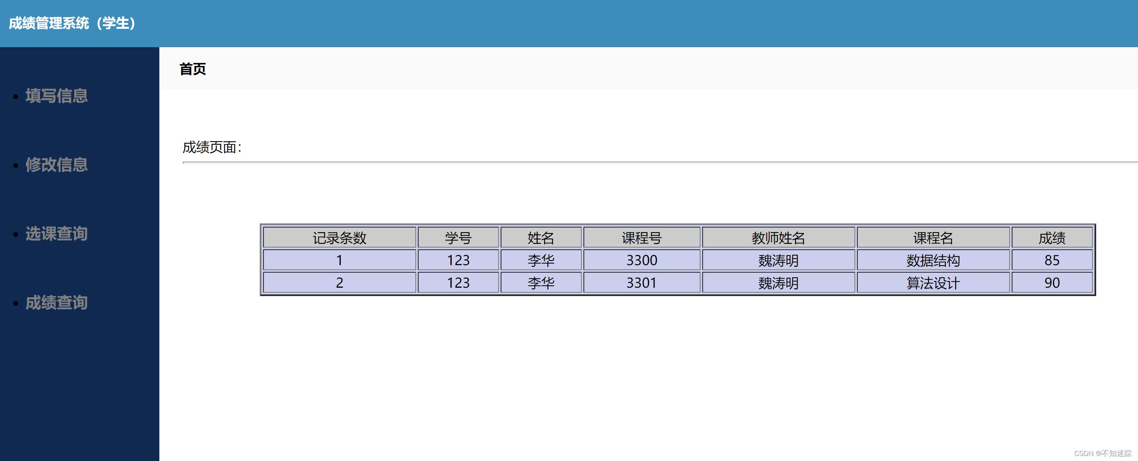
Task: Click the 教师姓名 column header
Action: [x=778, y=238]
